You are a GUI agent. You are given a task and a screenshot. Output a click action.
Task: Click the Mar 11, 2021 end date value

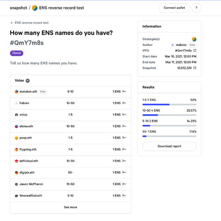[x=181, y=62]
